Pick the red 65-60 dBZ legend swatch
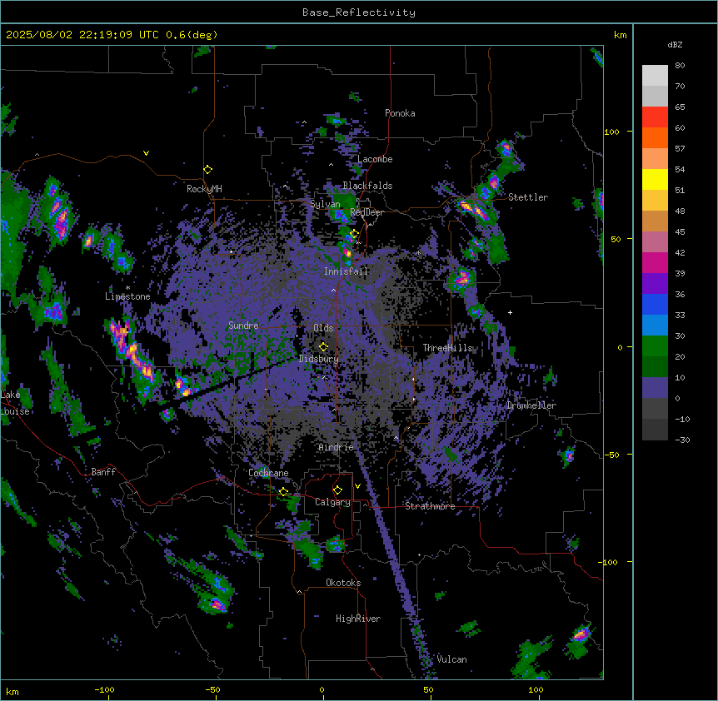 tap(655, 117)
